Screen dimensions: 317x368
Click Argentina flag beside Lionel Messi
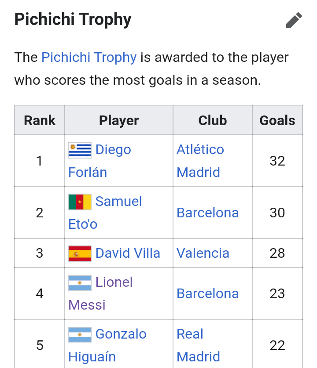pos(80,283)
